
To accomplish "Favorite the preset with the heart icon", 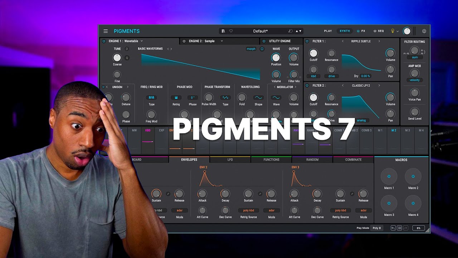I will click(x=231, y=31).
